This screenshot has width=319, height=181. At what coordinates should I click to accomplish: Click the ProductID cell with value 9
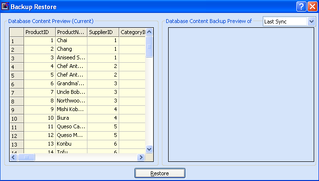[x=40, y=110]
